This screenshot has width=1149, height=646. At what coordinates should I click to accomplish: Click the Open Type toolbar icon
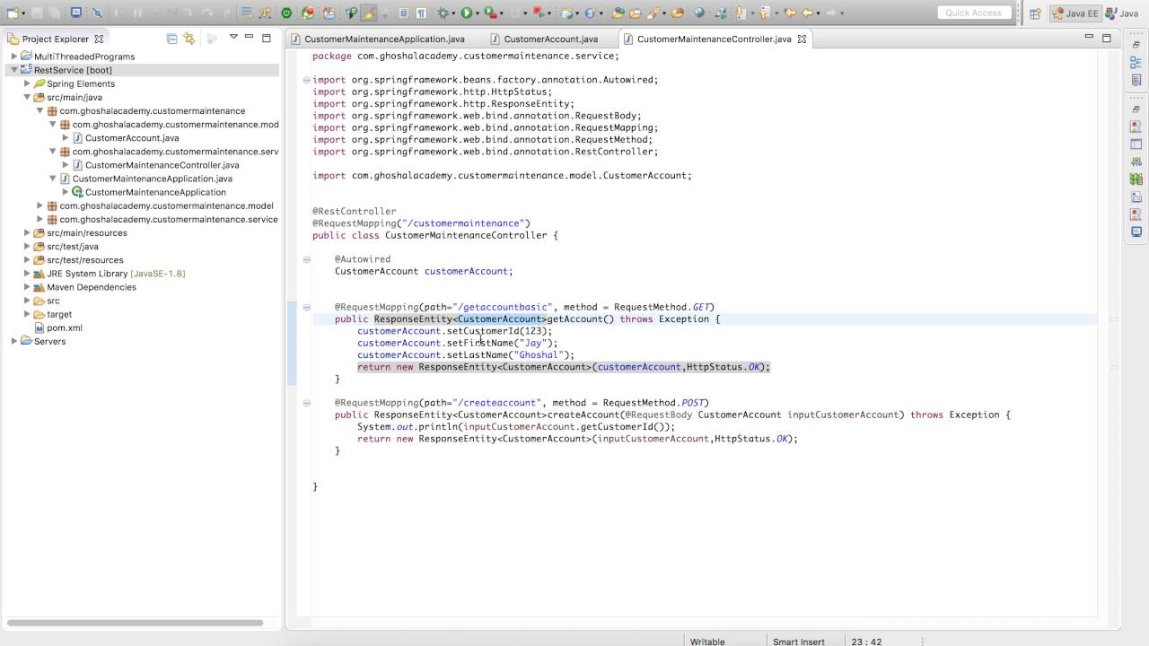pos(617,13)
